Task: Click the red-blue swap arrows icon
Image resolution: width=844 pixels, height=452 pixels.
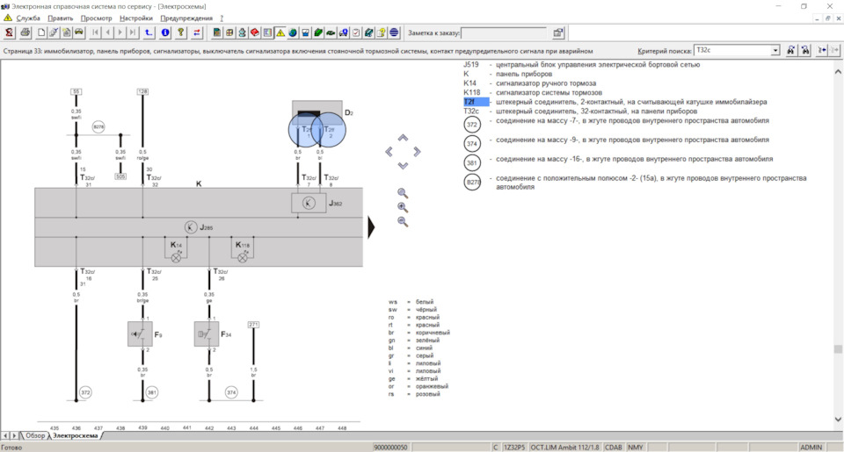Action: [x=196, y=32]
